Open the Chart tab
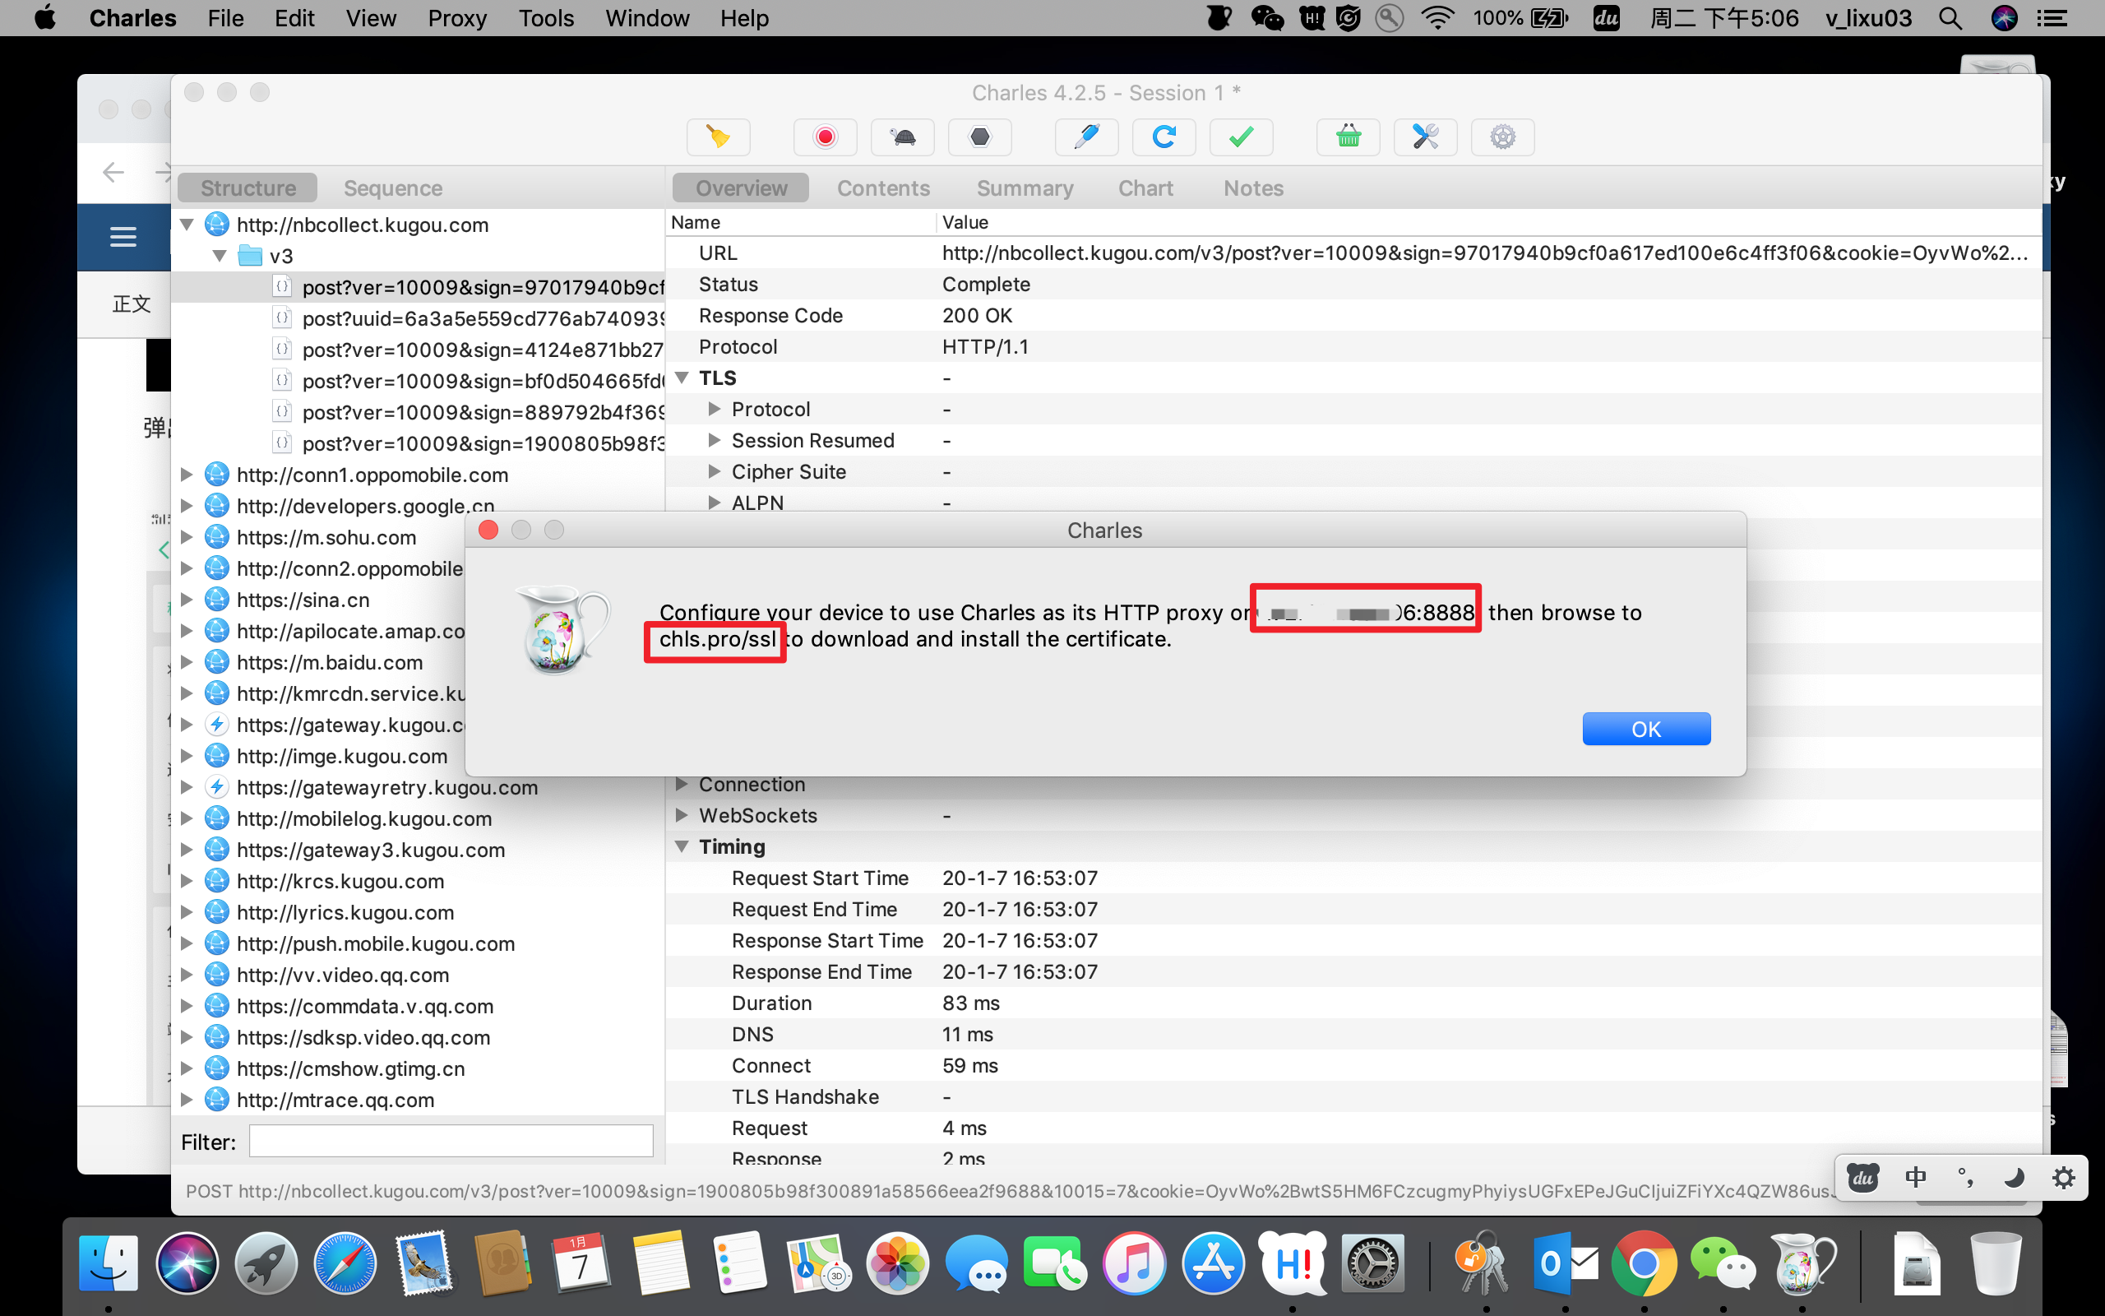The height and width of the screenshot is (1316, 2105). pyautogui.click(x=1145, y=188)
